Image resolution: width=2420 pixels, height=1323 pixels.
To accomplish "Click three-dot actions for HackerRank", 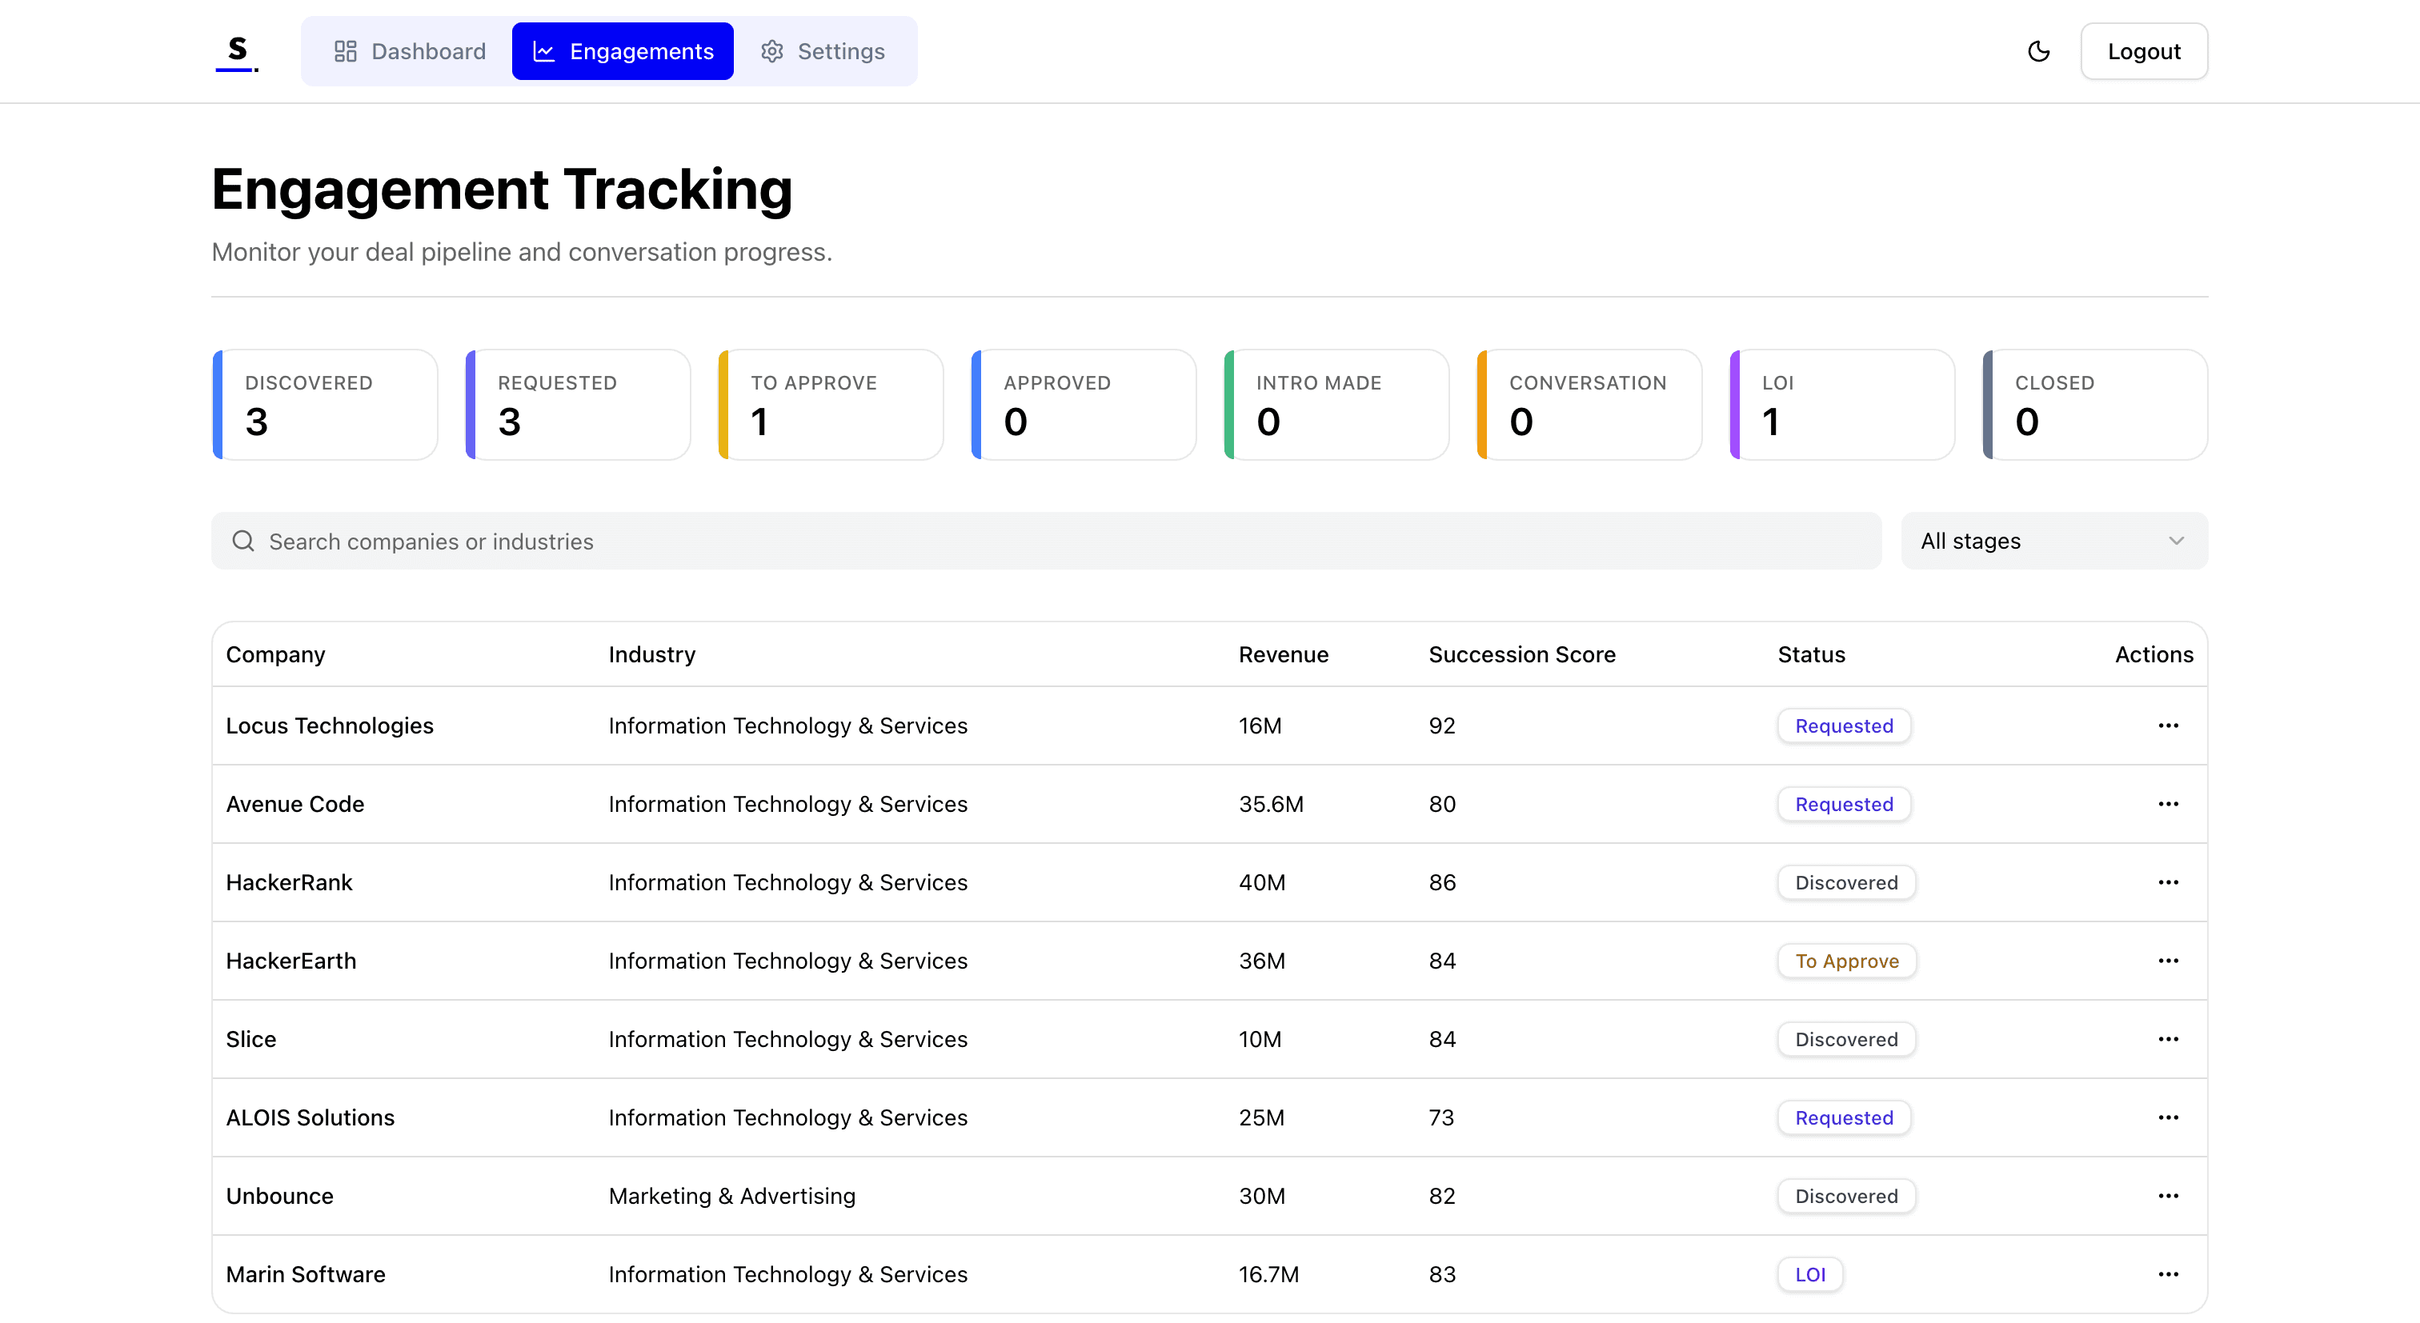I will coord(2167,882).
